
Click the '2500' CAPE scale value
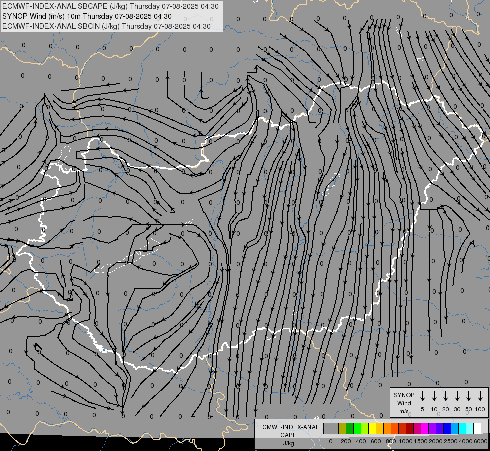[451, 441]
